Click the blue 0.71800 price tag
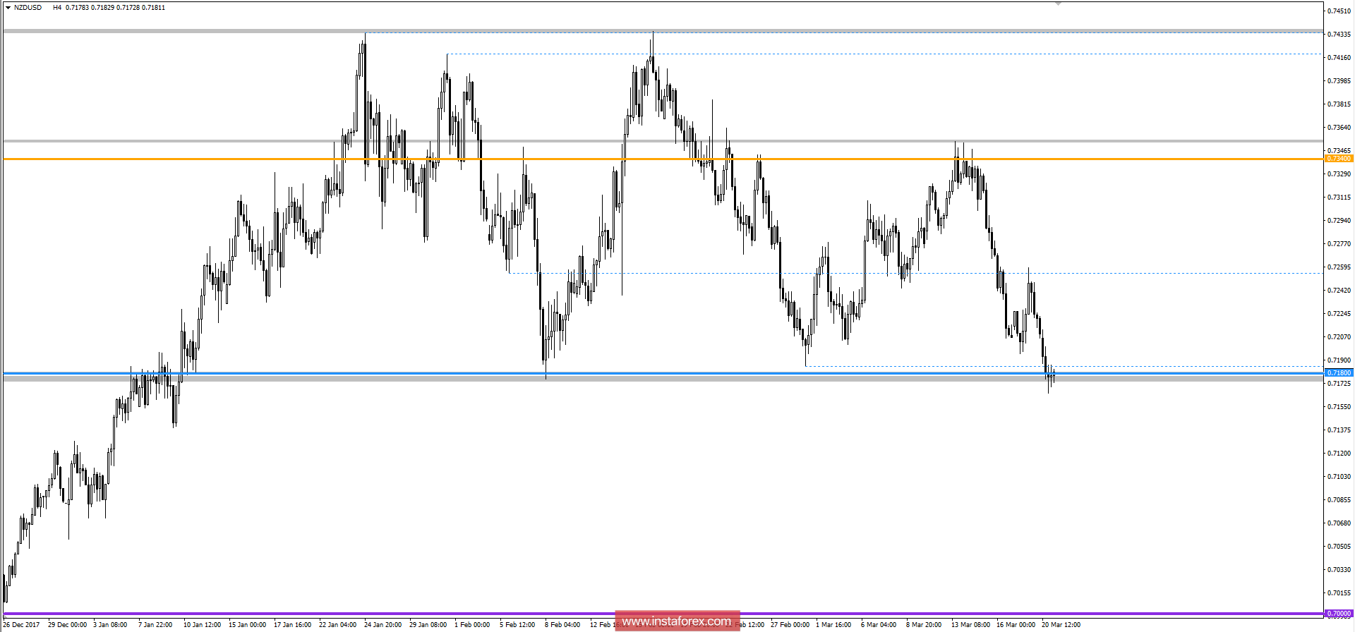The image size is (1355, 632). [1338, 373]
